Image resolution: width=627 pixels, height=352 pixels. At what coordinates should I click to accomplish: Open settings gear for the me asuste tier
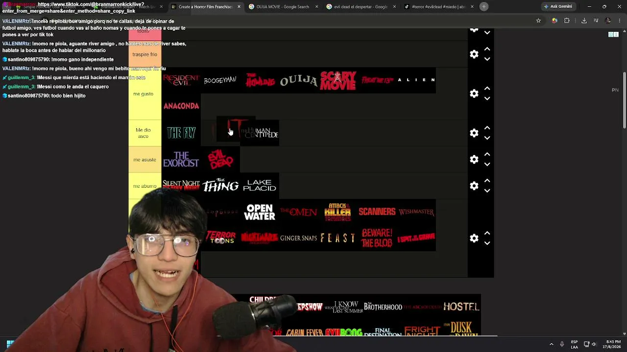click(474, 159)
